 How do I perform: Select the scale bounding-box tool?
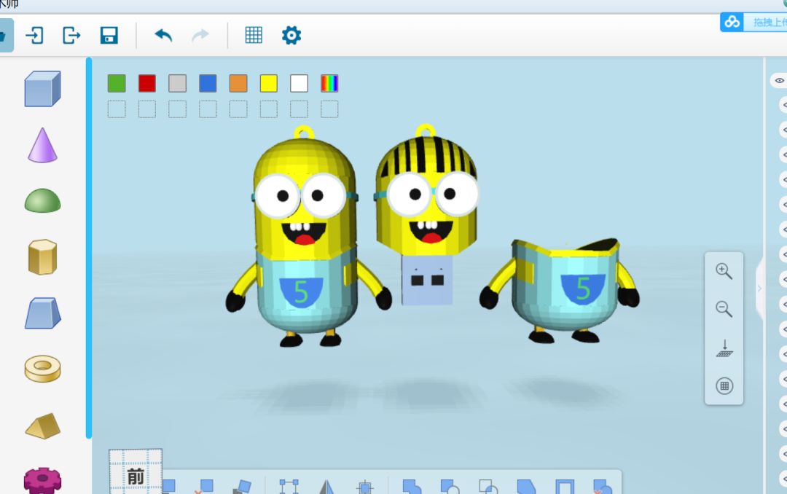pos(289,487)
